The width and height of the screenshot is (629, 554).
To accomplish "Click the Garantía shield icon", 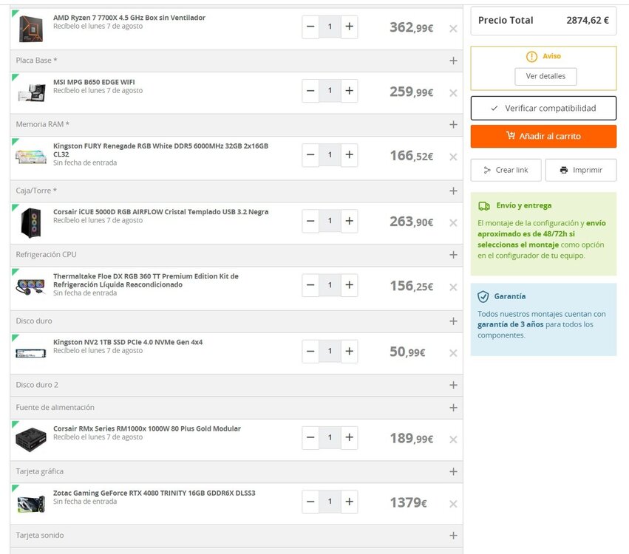I will (x=483, y=297).
